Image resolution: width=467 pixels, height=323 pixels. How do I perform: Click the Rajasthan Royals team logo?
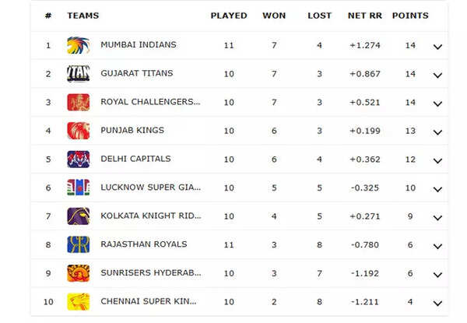pyautogui.click(x=78, y=244)
